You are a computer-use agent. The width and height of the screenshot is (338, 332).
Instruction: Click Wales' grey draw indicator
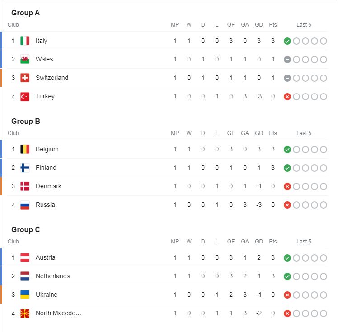[287, 60]
